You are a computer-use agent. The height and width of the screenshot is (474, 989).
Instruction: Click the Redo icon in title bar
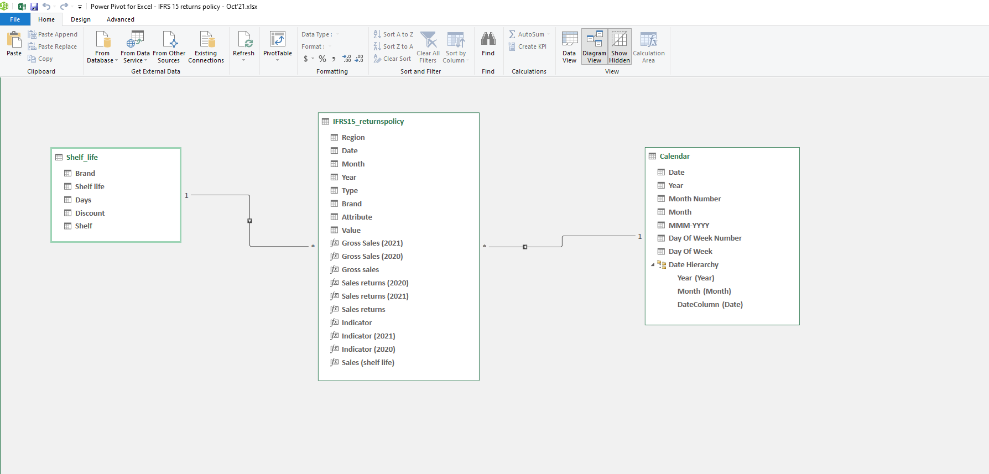tap(64, 7)
